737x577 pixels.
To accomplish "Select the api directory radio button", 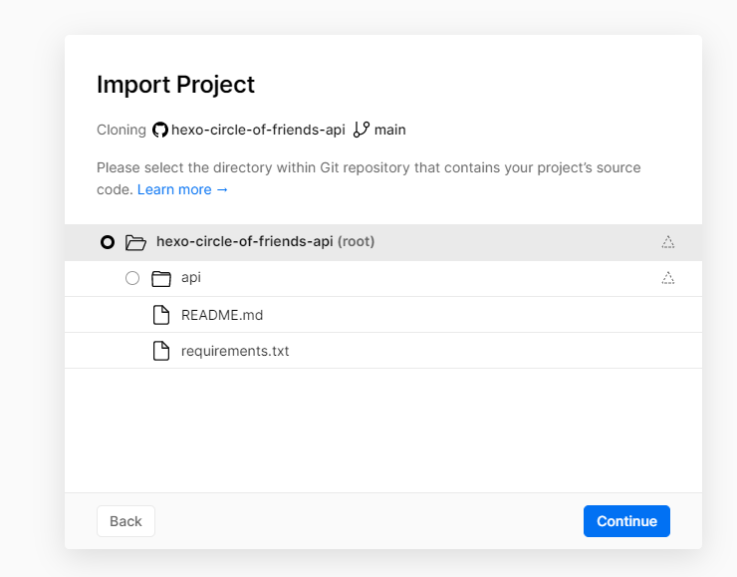I will (132, 278).
